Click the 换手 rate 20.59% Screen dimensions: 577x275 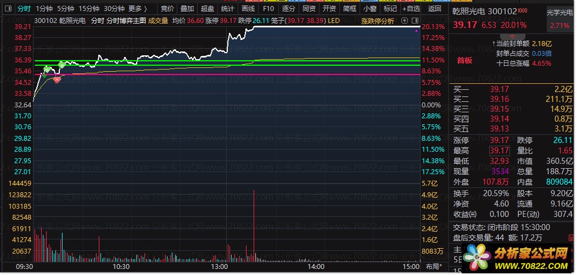point(496,193)
